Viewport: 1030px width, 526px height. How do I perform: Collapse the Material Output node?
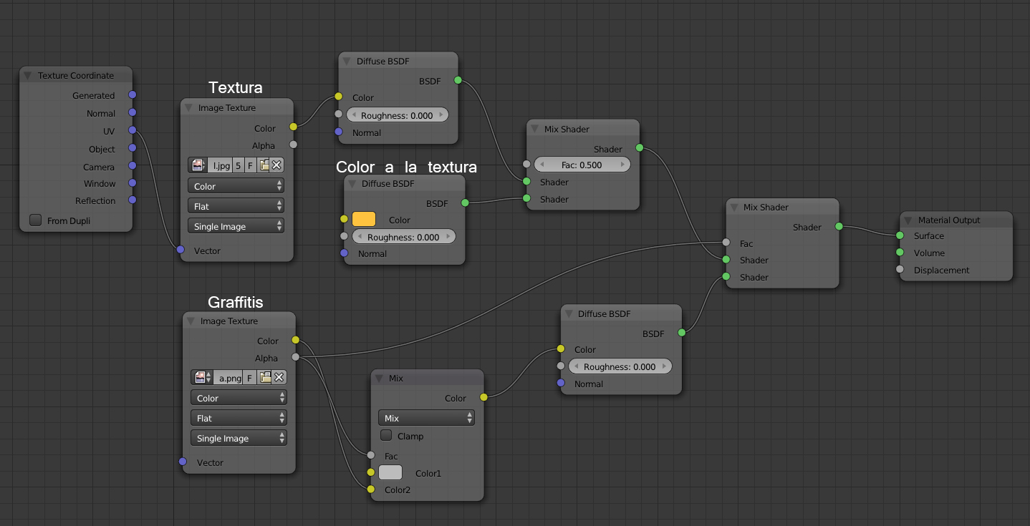click(909, 220)
